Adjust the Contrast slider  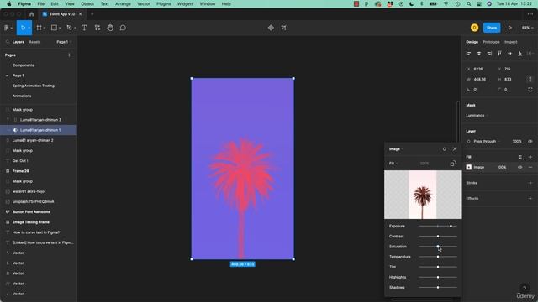tap(438, 237)
